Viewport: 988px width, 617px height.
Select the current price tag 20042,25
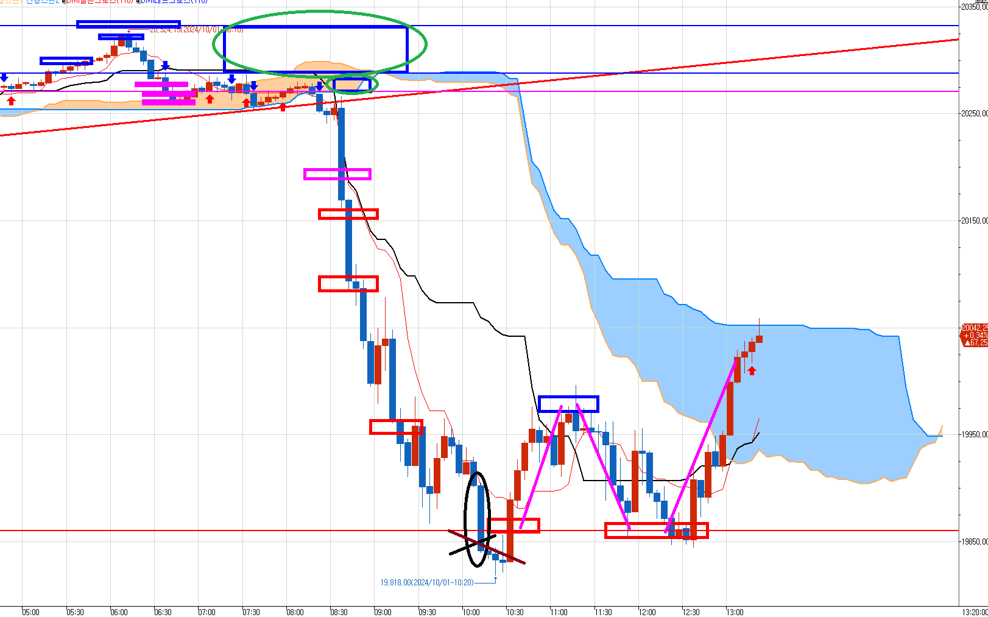point(975,328)
